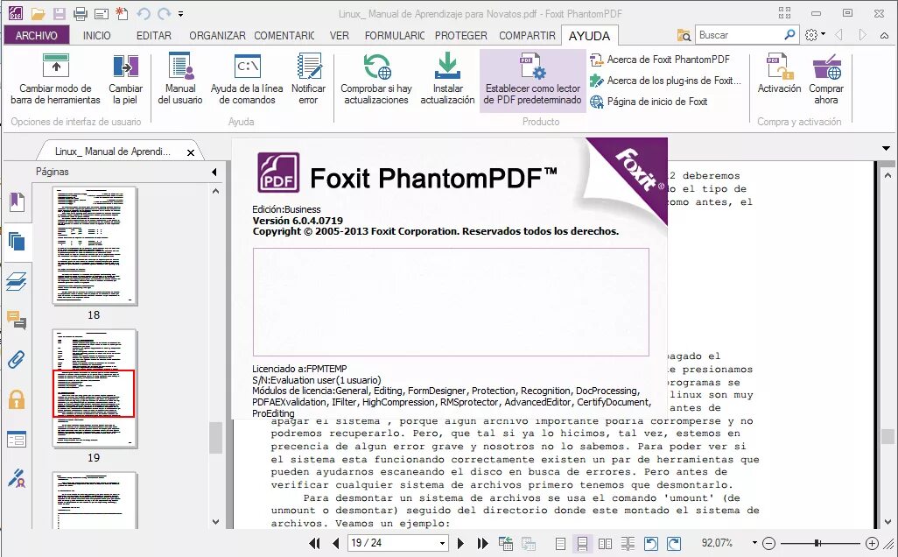Visit Página de inicio de Foxit
Screen dimensions: 898x557
click(x=649, y=102)
